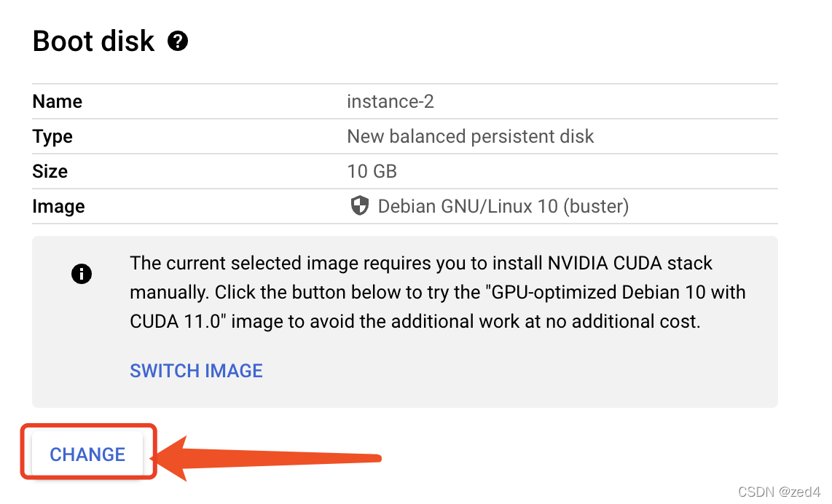Click the CHANGE button
The width and height of the screenshot is (832, 504).
click(x=87, y=454)
